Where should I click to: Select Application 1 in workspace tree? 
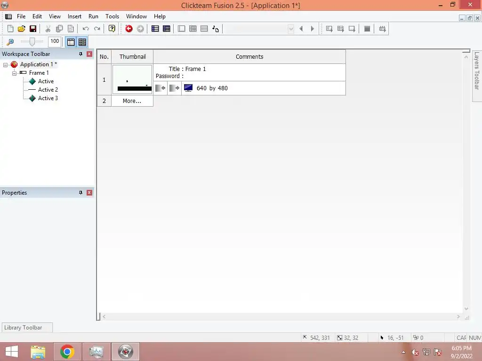pos(39,64)
